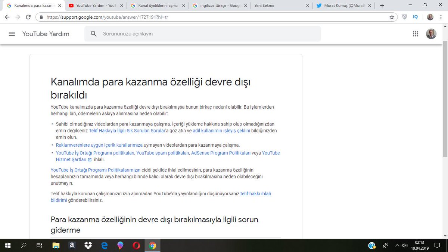Click the scrollbar down arrow
Screen dimensions: 448x252
point(445,236)
